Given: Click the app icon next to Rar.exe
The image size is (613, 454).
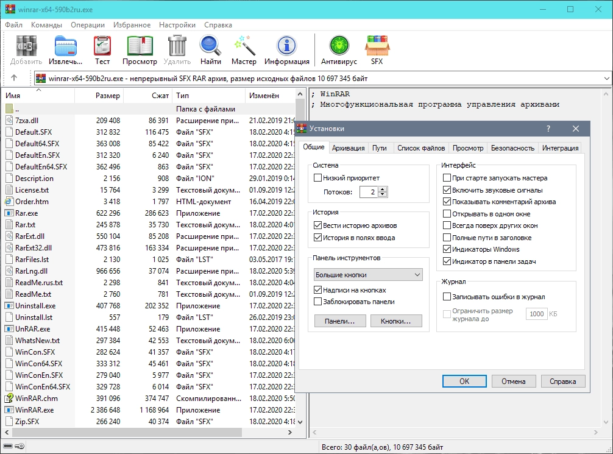Looking at the screenshot, I should 9,213.
